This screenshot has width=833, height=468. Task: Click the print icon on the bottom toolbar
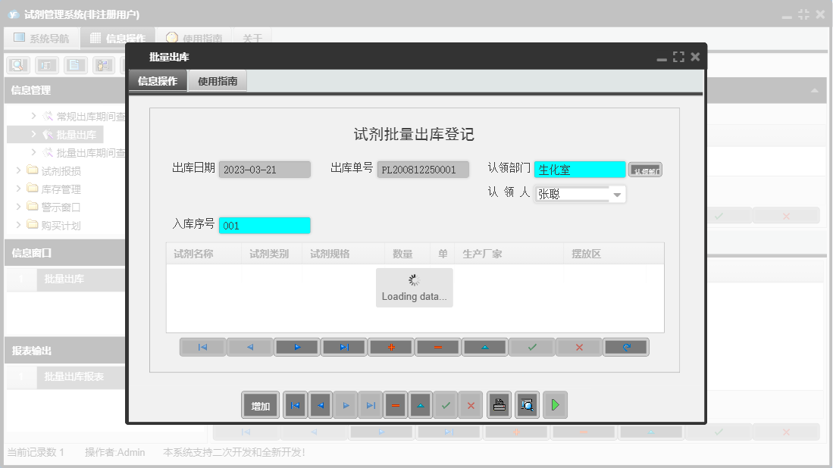pyautogui.click(x=499, y=404)
